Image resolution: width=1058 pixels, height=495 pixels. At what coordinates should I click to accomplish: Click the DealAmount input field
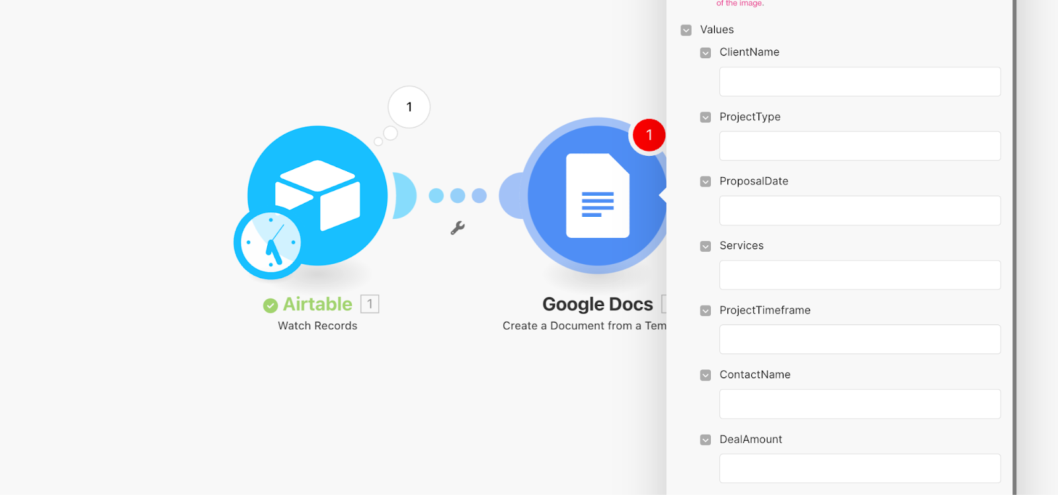point(860,468)
